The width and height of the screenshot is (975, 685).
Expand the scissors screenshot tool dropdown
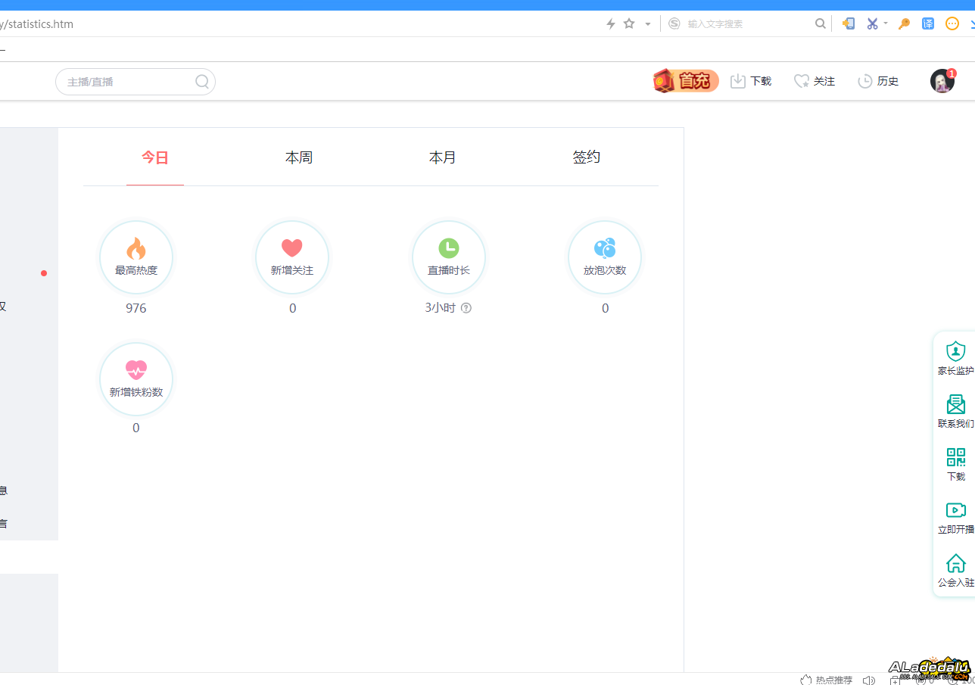click(886, 23)
